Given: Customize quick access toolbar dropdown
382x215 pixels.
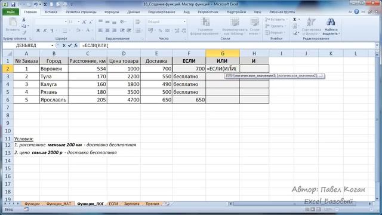Looking at the screenshot, I should point(72,4).
